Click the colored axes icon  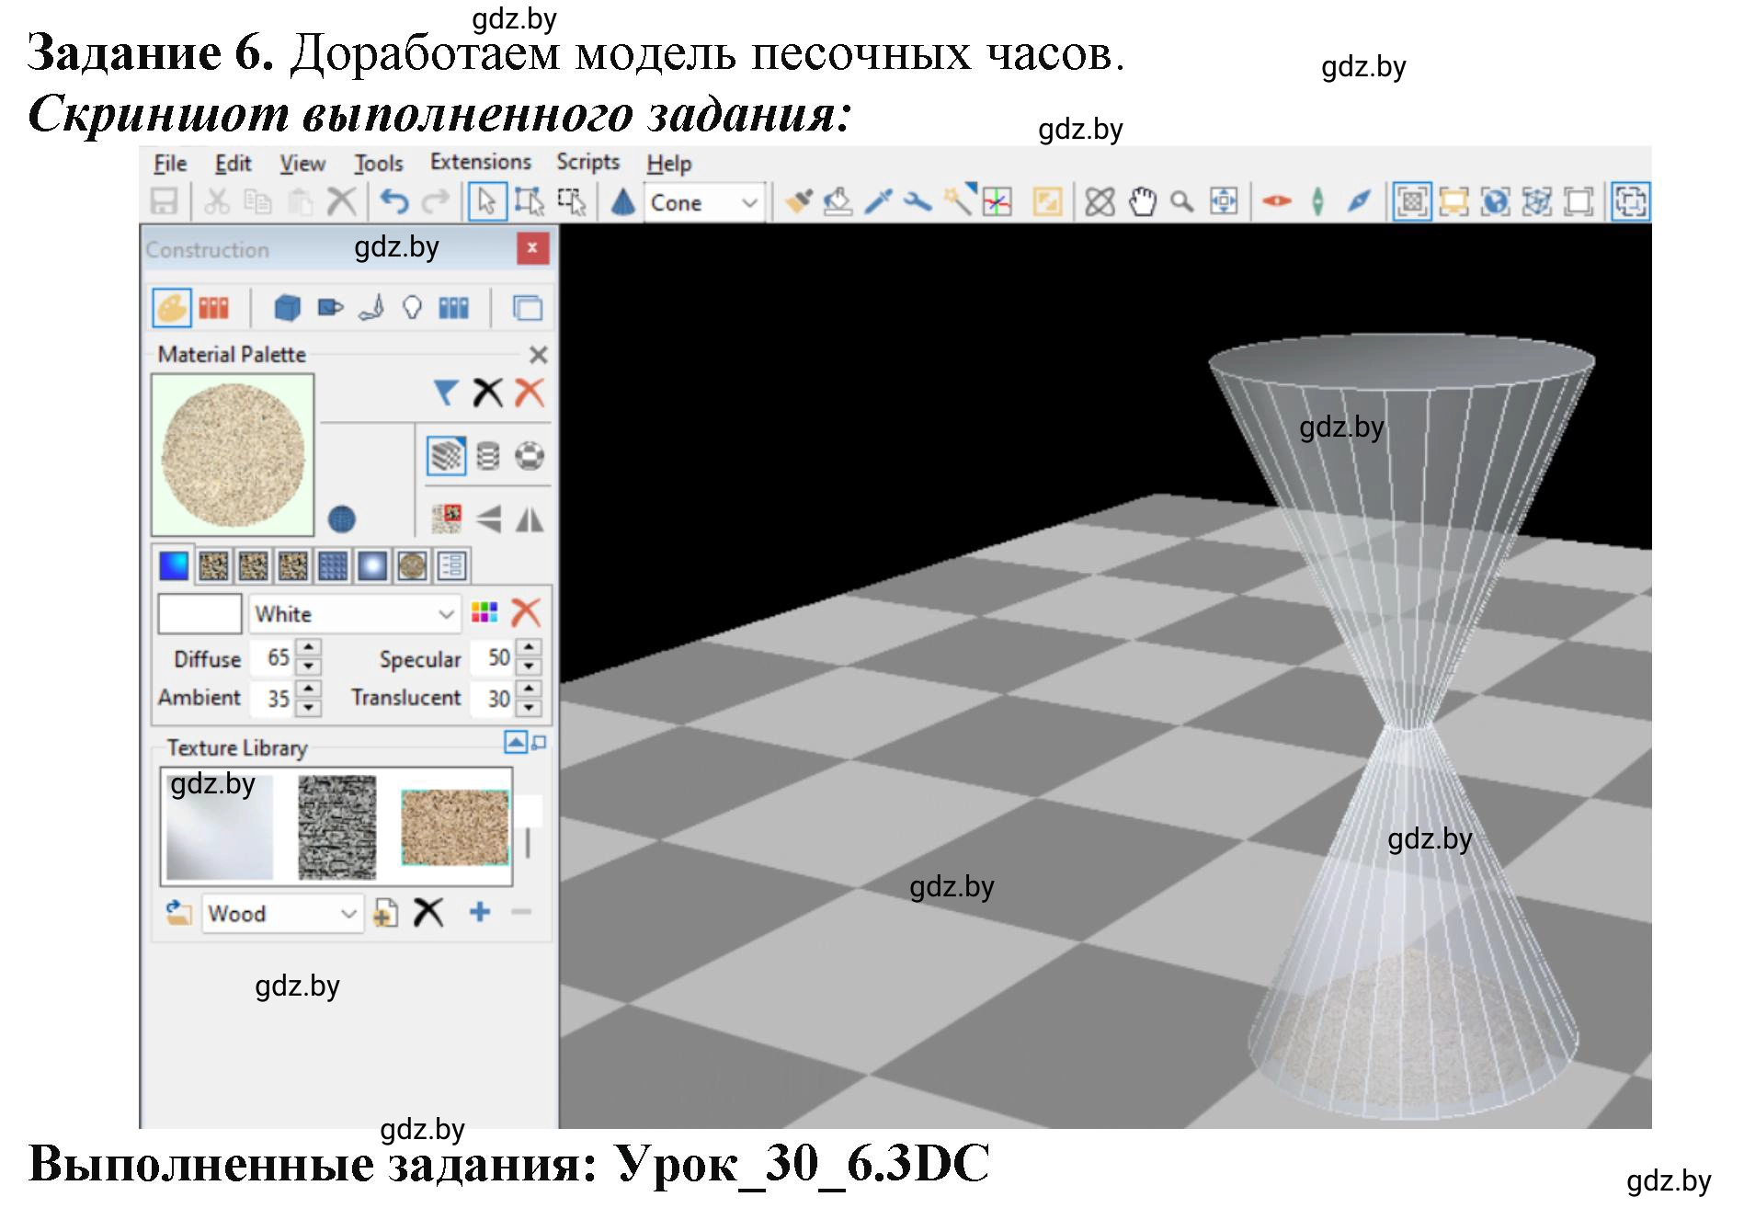tap(997, 201)
